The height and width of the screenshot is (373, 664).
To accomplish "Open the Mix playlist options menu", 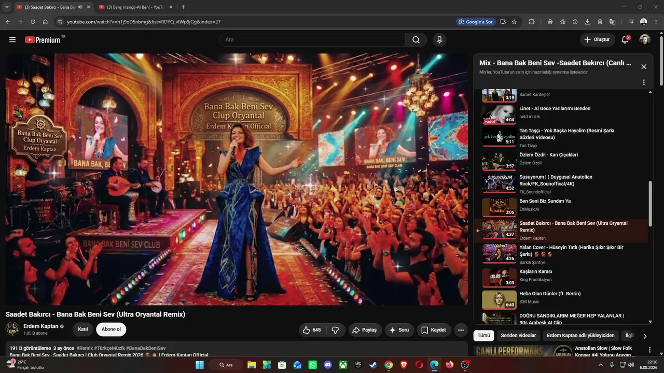I will point(644,82).
